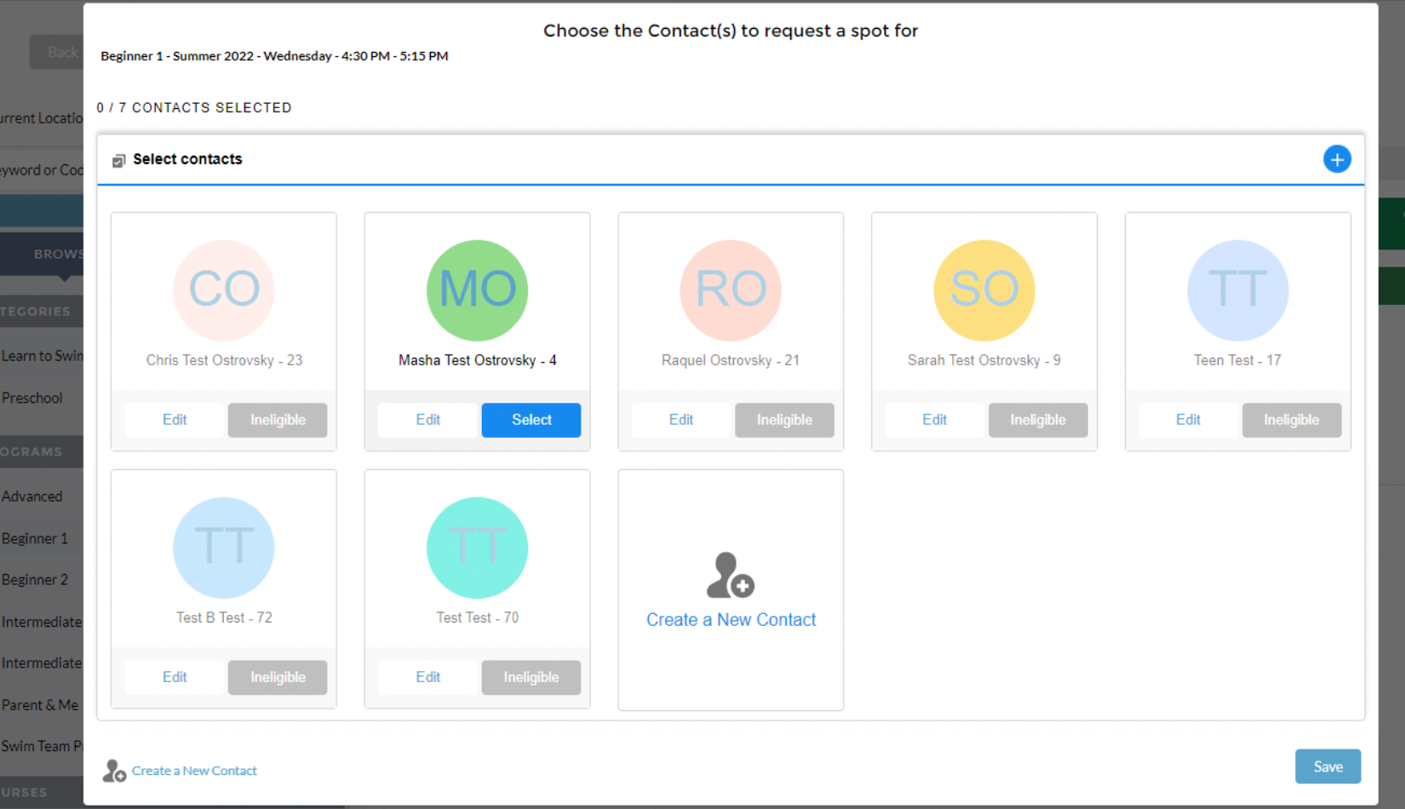
Task: Edit Test B Test contact
Action: pyautogui.click(x=175, y=677)
